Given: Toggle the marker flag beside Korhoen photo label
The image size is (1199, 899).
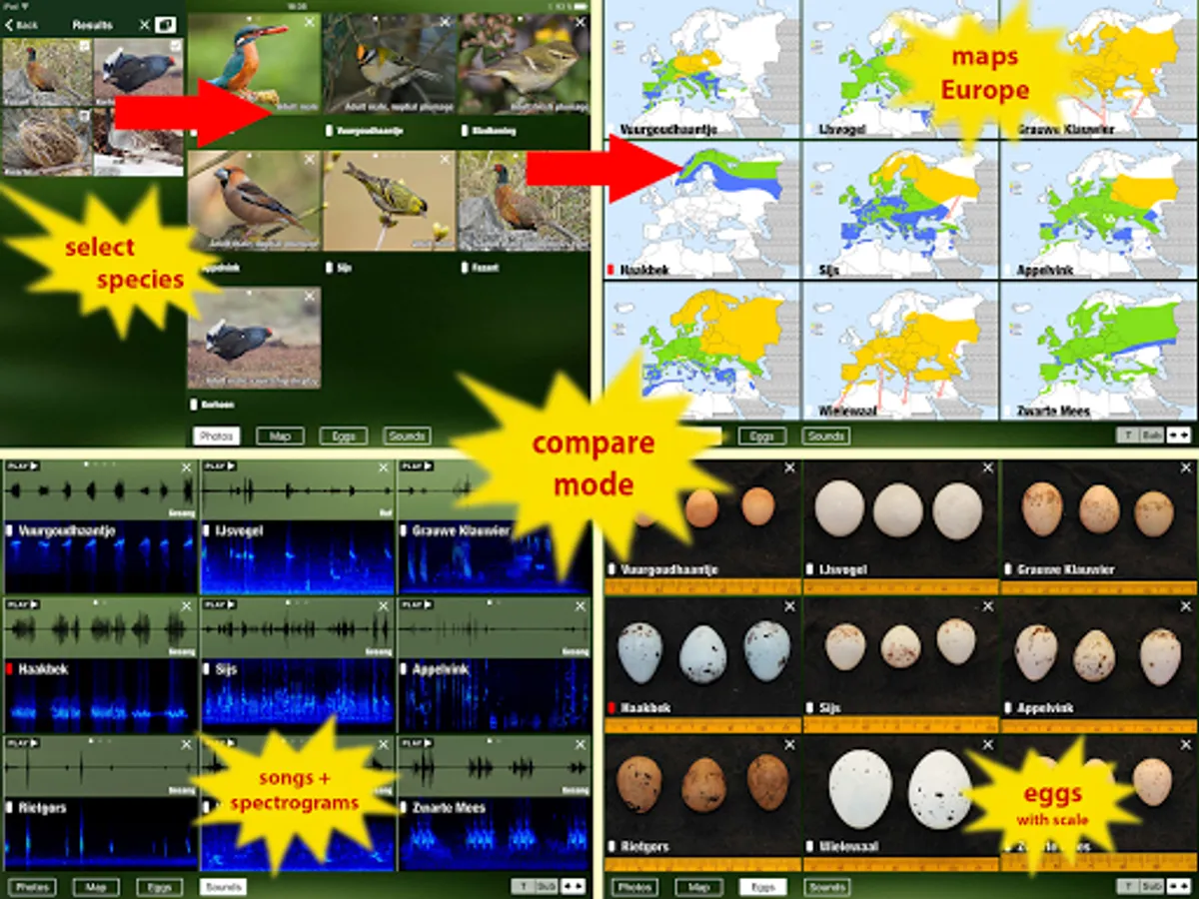Looking at the screenshot, I should [195, 405].
